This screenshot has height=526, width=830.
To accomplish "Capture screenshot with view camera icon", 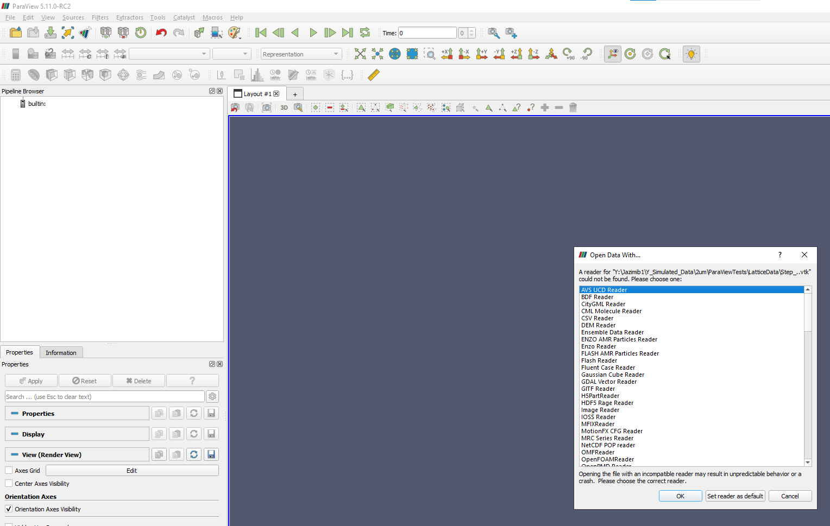I will tap(267, 107).
